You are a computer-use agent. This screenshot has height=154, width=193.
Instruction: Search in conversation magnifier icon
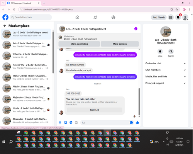(171, 52)
